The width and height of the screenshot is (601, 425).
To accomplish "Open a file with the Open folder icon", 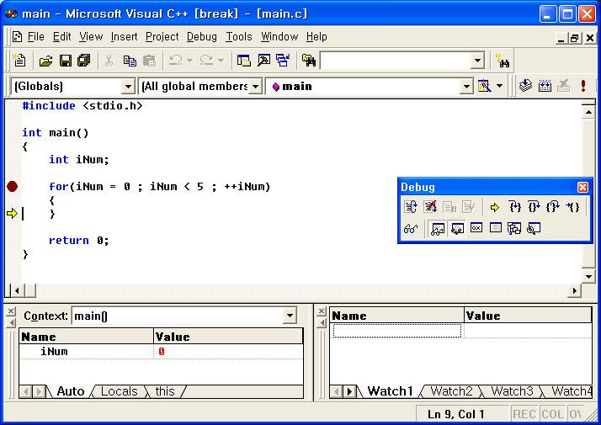I will [x=45, y=61].
